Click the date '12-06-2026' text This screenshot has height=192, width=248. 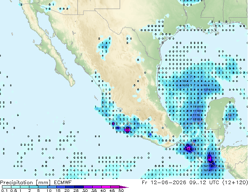(x=168, y=183)
